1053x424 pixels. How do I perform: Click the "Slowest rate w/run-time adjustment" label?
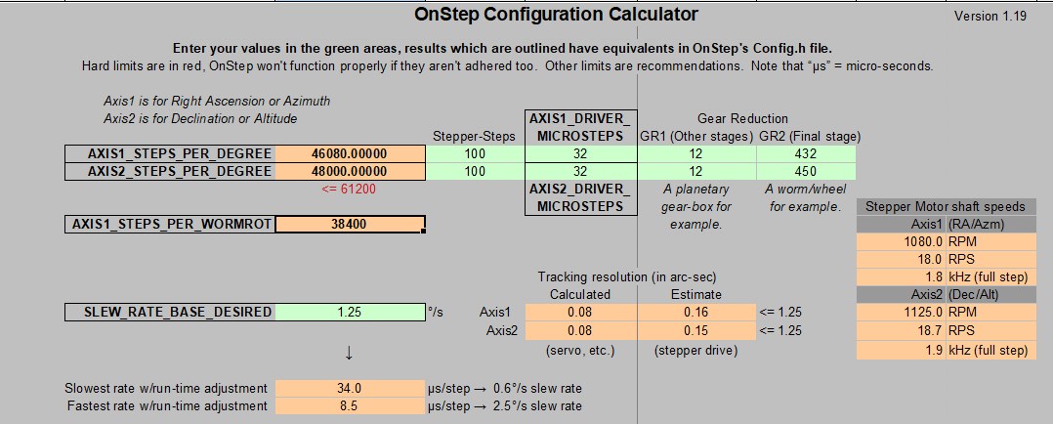(x=166, y=389)
